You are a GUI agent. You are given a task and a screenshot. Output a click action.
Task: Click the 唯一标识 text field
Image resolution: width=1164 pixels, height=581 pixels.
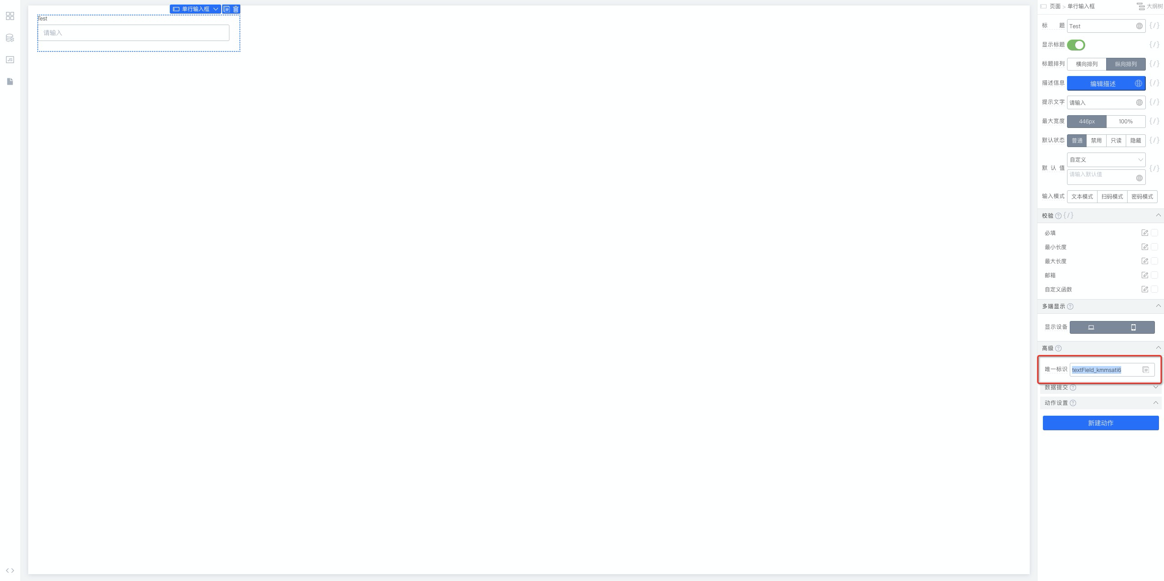pos(1105,370)
